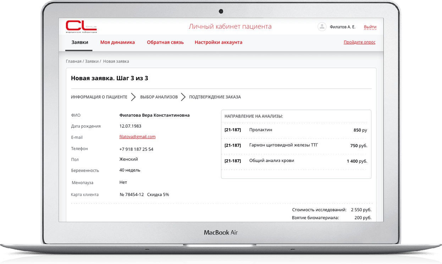Click the price 1 400 руб.

357,161
